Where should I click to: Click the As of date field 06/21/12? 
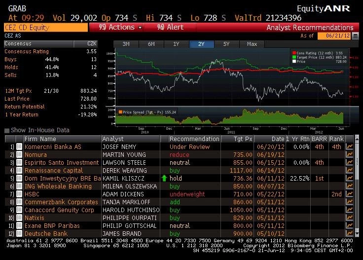[334, 36]
